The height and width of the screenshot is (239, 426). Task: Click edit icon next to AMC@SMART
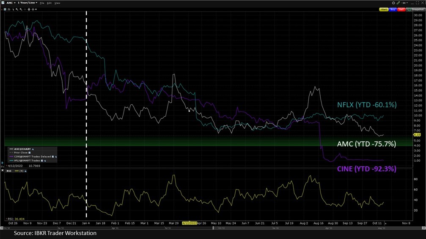[x=33, y=149]
